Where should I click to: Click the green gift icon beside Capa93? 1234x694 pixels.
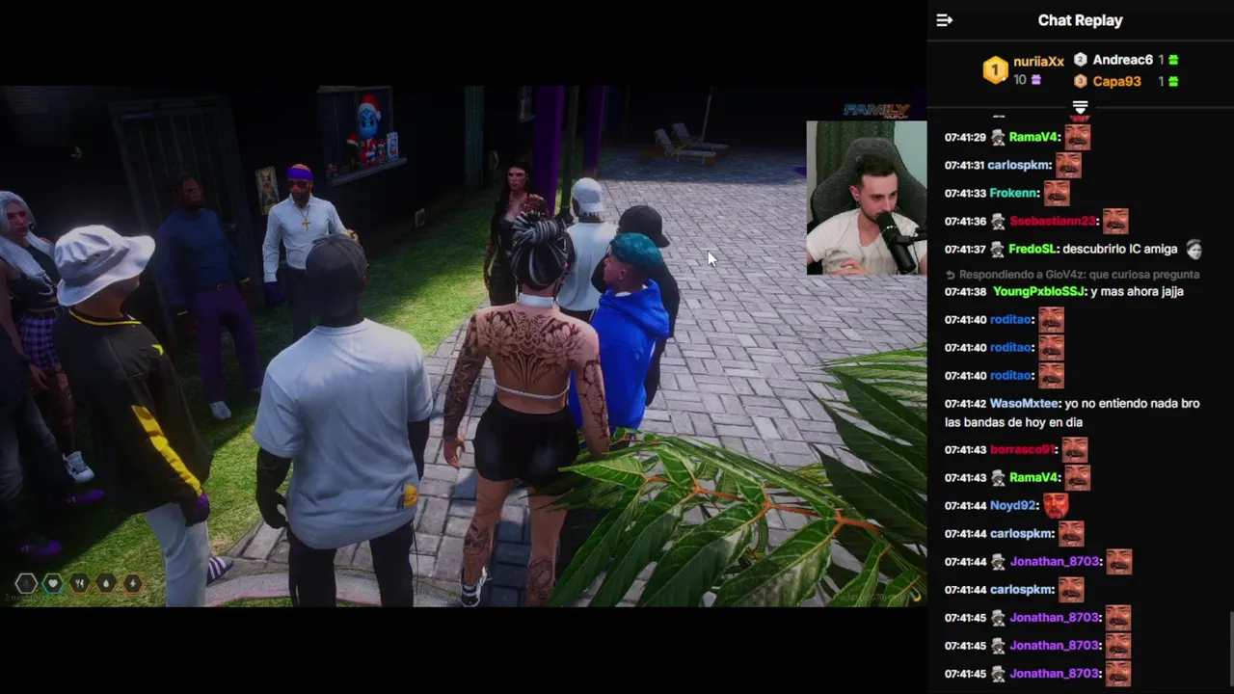(x=1173, y=81)
